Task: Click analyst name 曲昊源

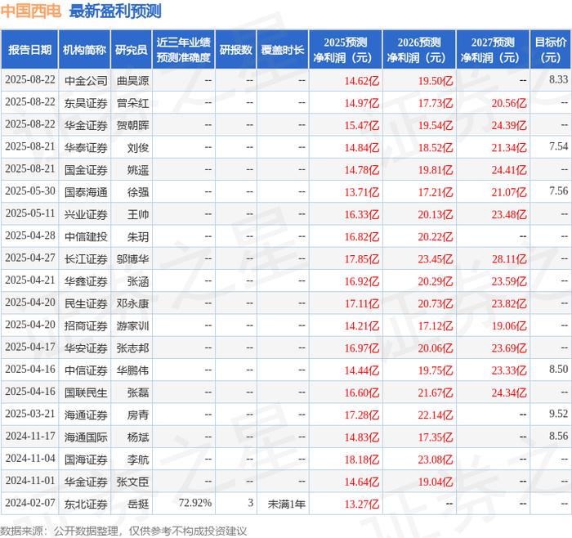Action: click(x=132, y=81)
